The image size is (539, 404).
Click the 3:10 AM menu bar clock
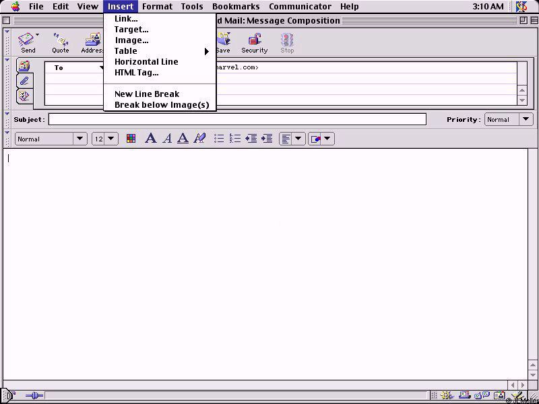click(488, 7)
